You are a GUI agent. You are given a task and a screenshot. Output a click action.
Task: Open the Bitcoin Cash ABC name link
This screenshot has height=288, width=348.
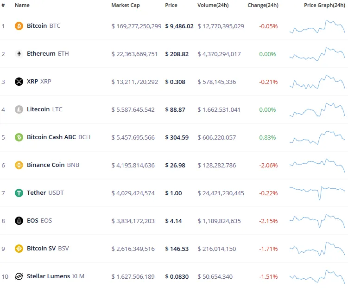pyautogui.click(x=51, y=137)
